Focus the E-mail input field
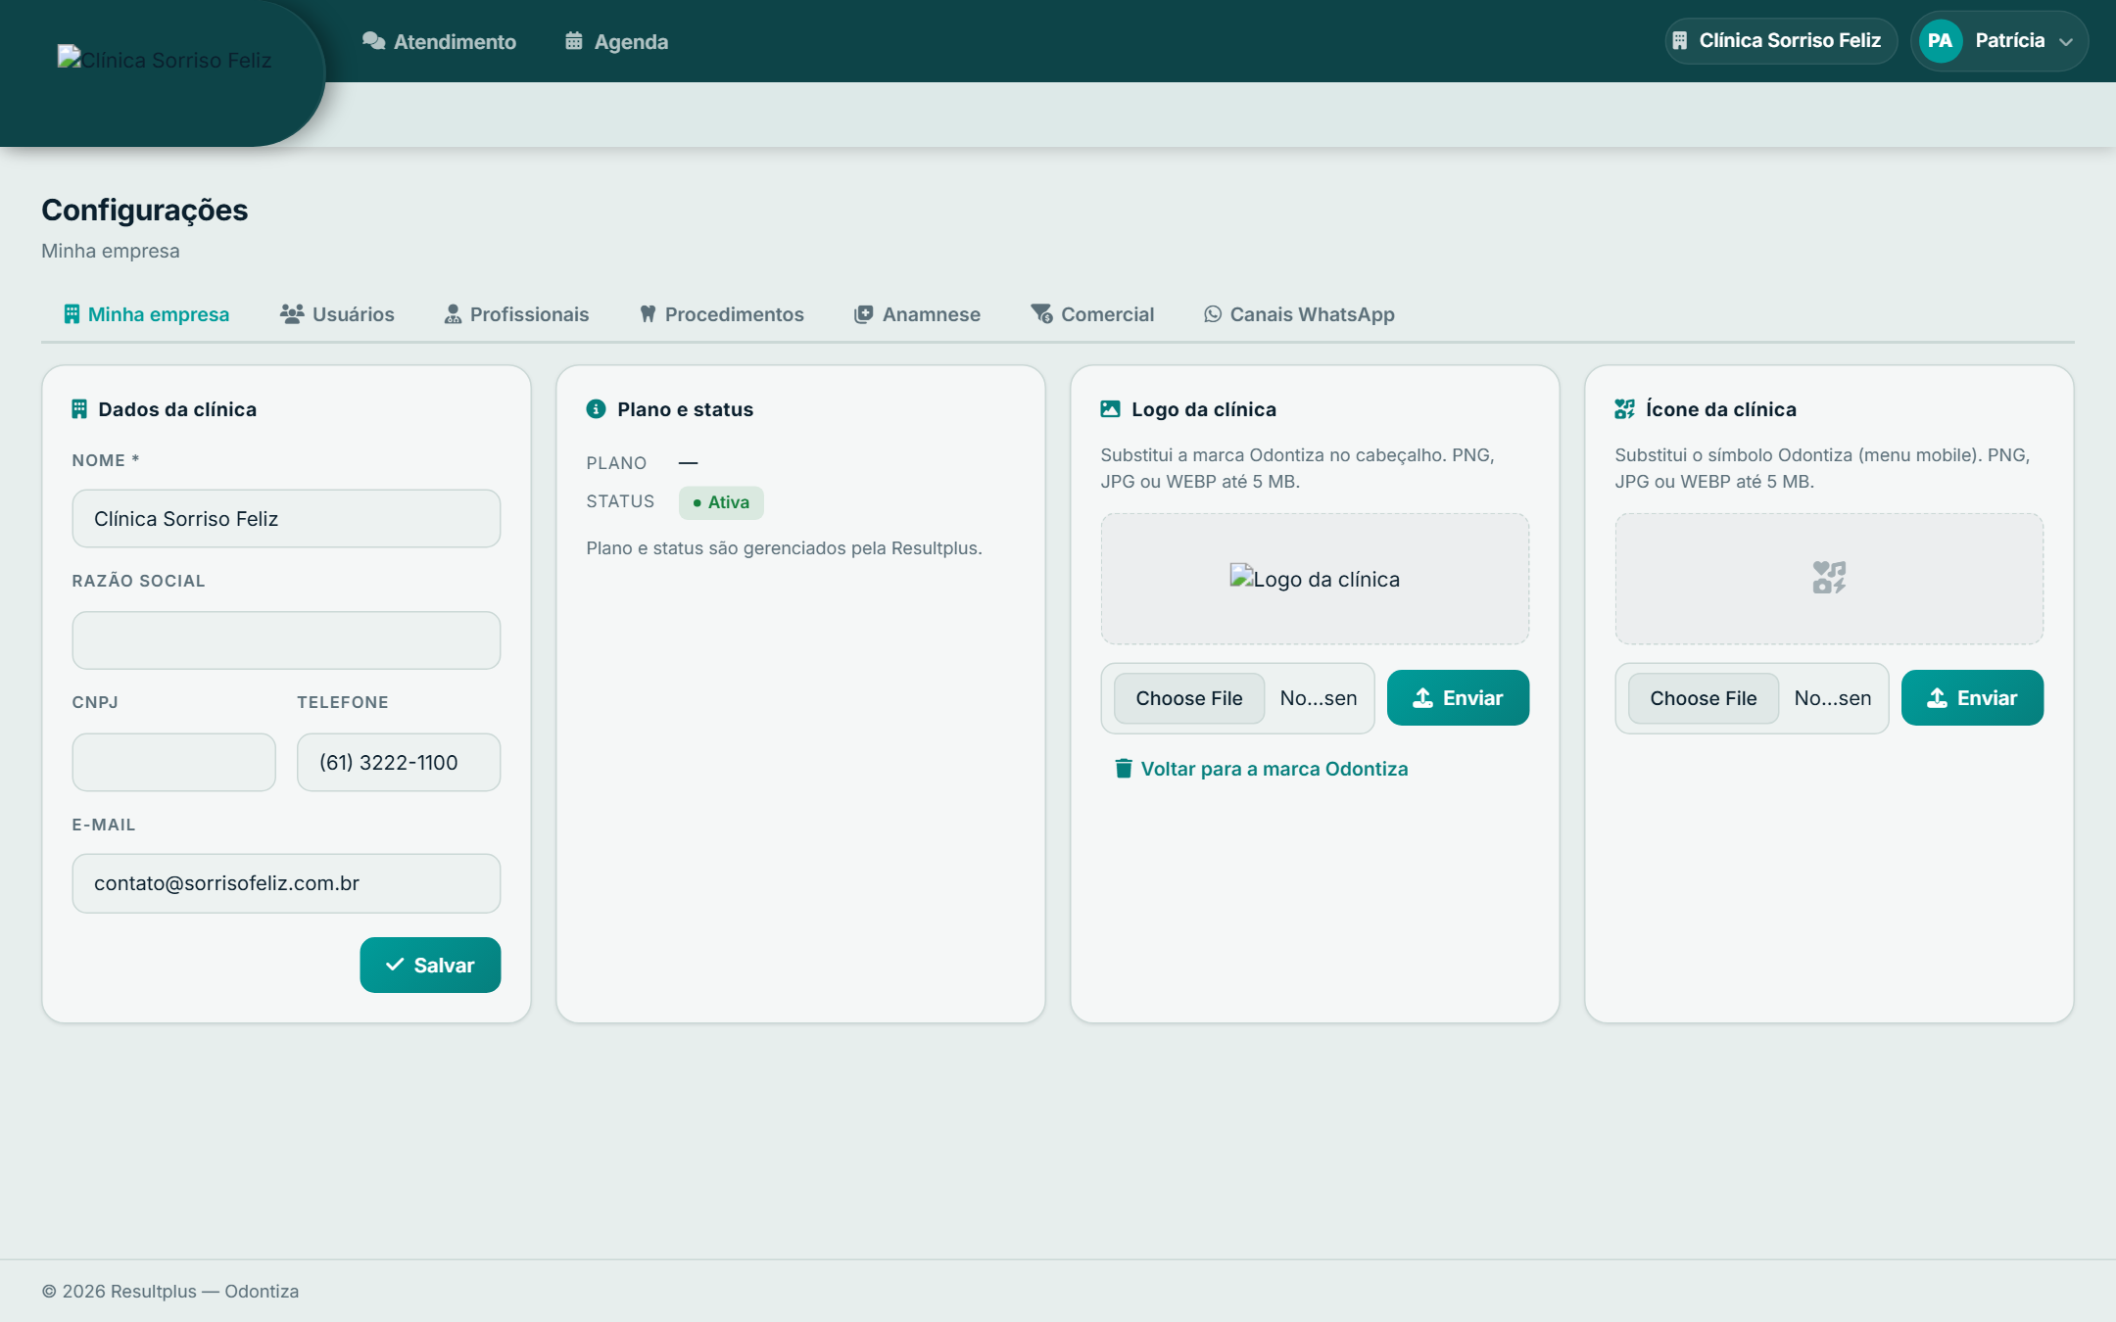 tap(286, 883)
